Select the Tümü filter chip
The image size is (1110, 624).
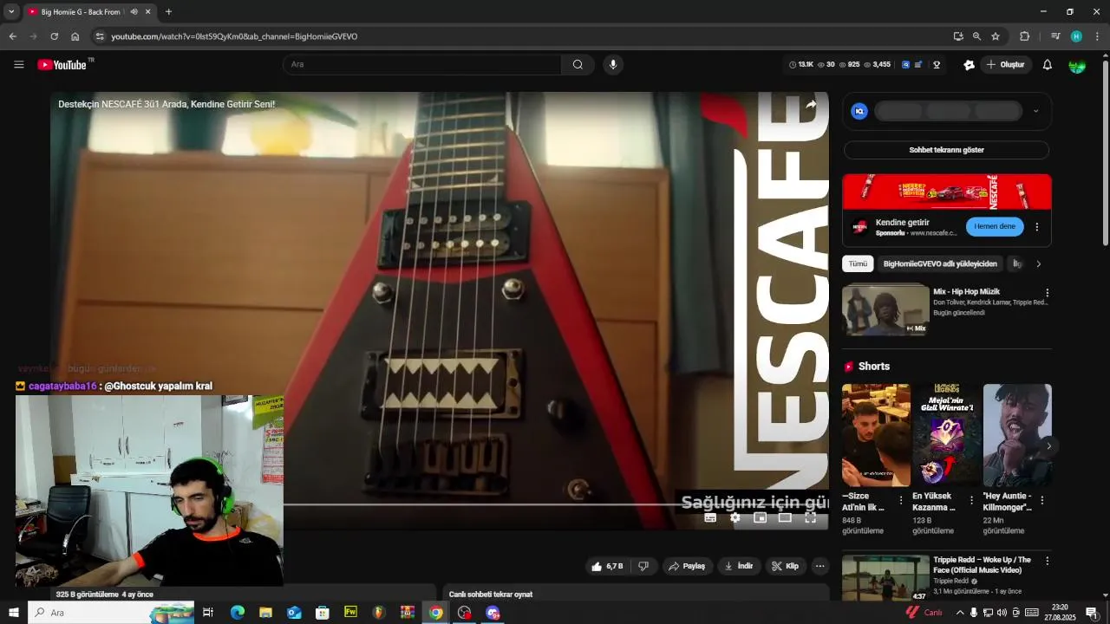tap(858, 263)
